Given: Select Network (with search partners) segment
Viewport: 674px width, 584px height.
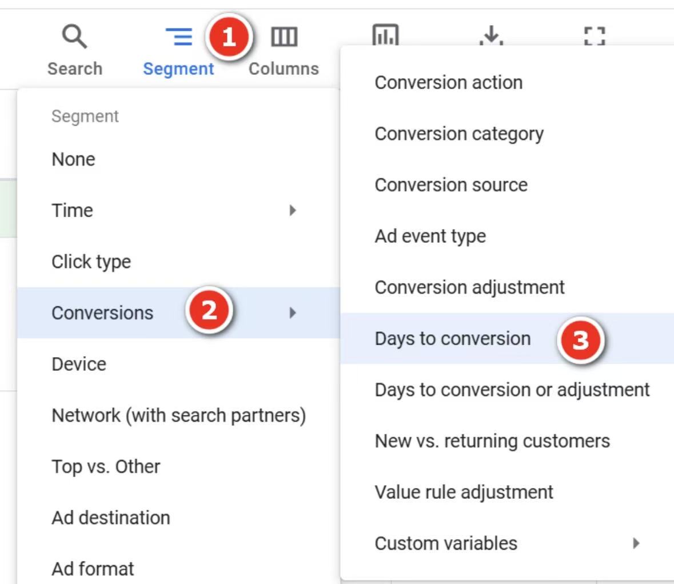Looking at the screenshot, I should pos(178,415).
